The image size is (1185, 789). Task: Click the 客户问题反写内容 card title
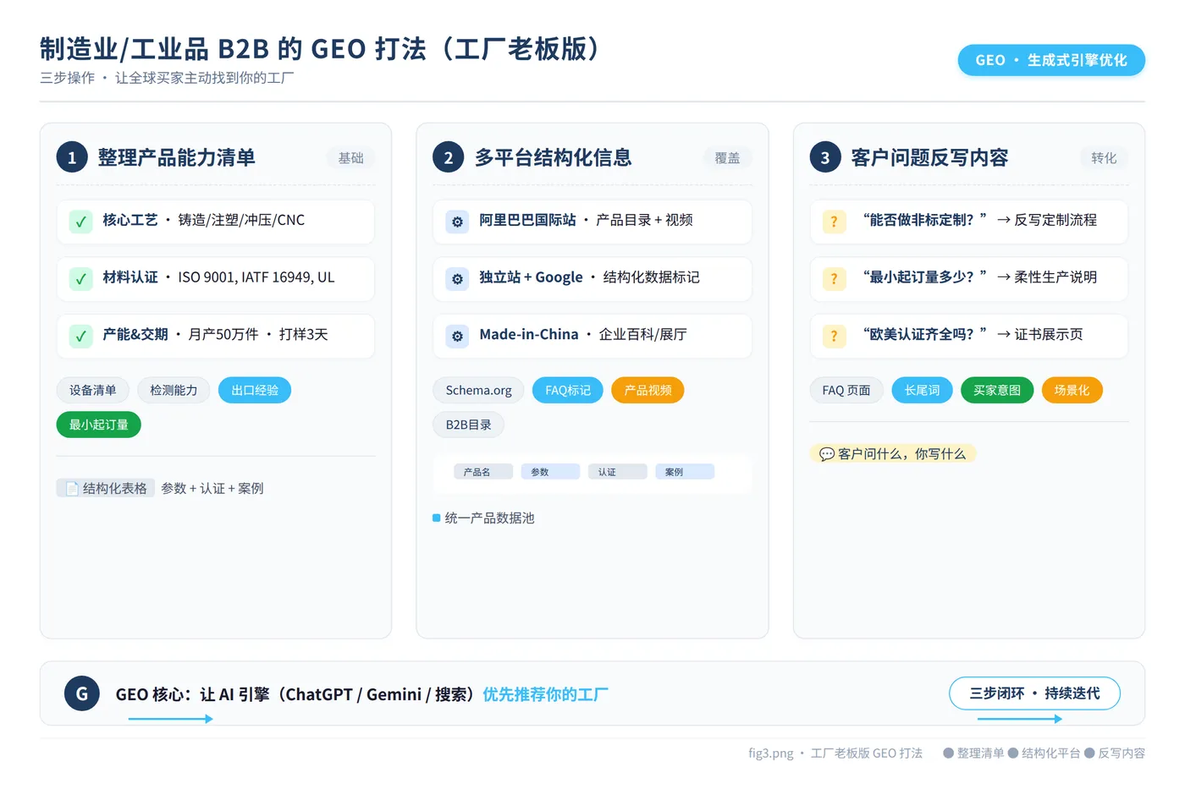tap(929, 157)
